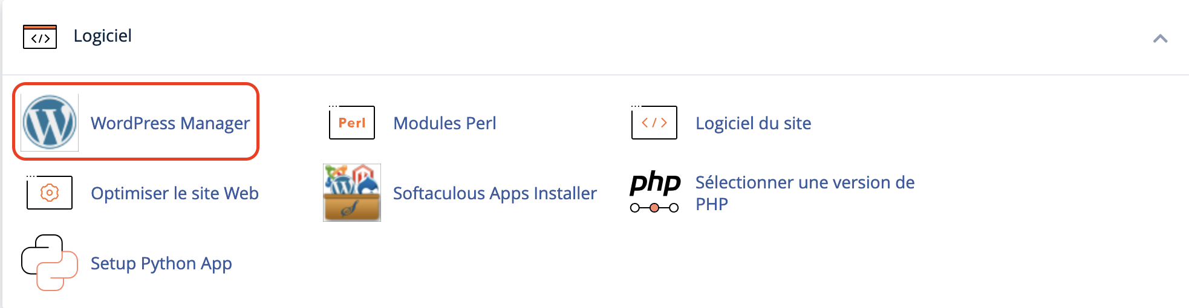The width and height of the screenshot is (1189, 308).
Task: Click the Python snake logo icon
Action: (x=50, y=263)
